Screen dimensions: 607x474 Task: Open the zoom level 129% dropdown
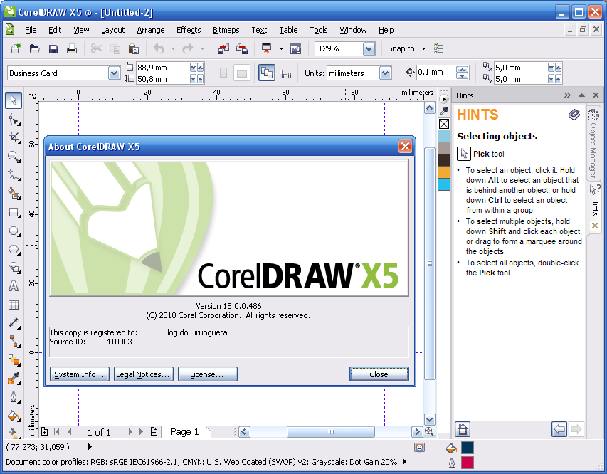pos(369,49)
